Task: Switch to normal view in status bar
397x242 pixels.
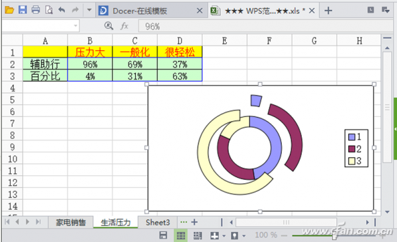Action: click(181, 235)
